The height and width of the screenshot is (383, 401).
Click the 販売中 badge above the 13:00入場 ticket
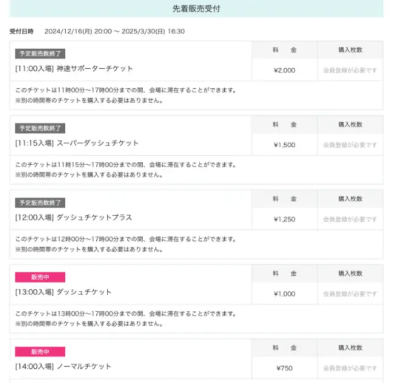pos(40,277)
